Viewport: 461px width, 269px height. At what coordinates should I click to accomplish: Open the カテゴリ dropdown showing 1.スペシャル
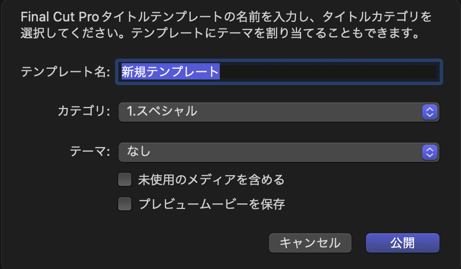point(270,112)
